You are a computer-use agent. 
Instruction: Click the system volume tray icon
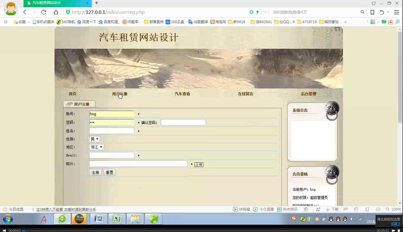(x=352, y=219)
